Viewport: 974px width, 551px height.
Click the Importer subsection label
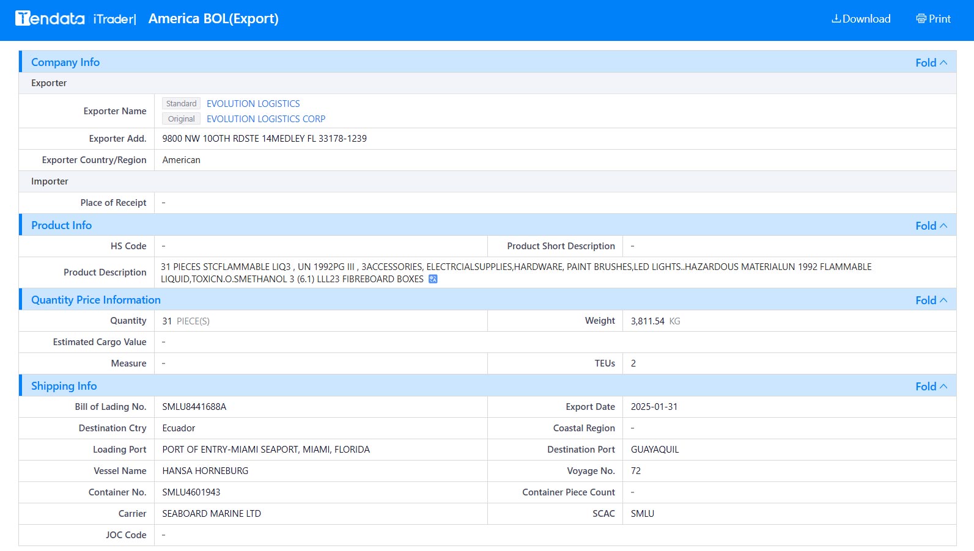[x=50, y=181]
